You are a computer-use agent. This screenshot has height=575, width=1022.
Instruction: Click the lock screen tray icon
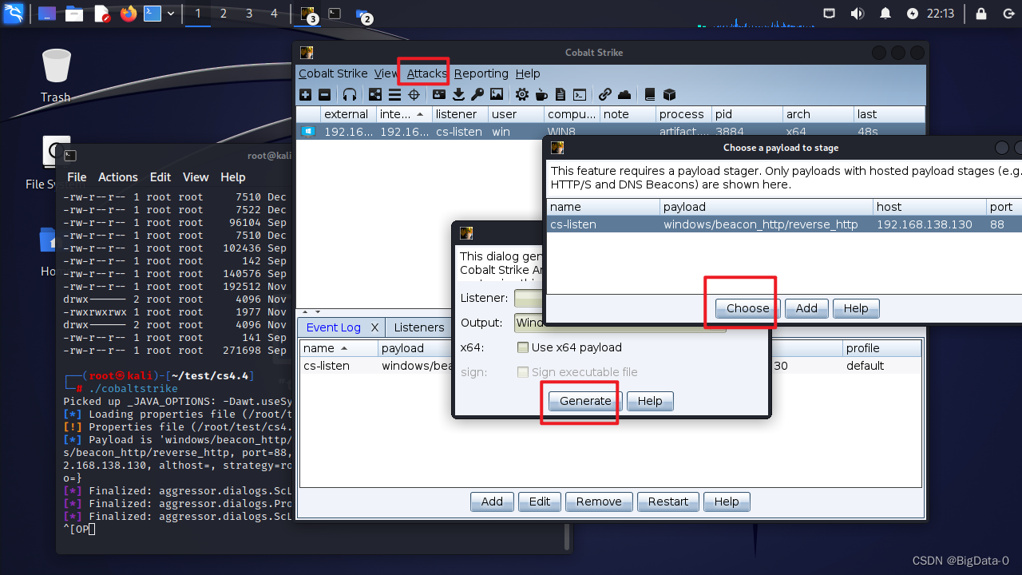pyautogui.click(x=982, y=14)
